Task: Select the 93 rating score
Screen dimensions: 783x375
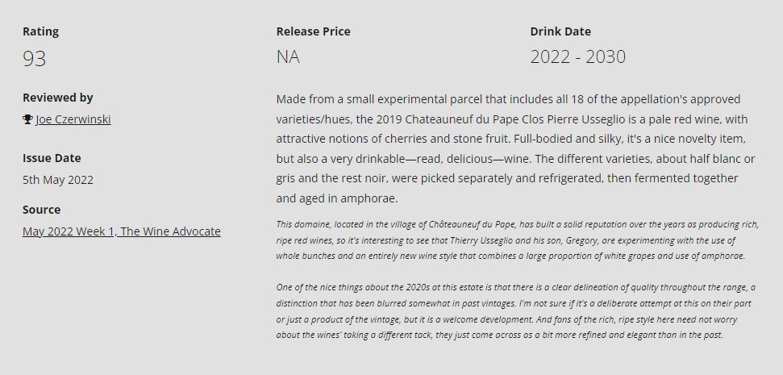Action: pos(35,58)
